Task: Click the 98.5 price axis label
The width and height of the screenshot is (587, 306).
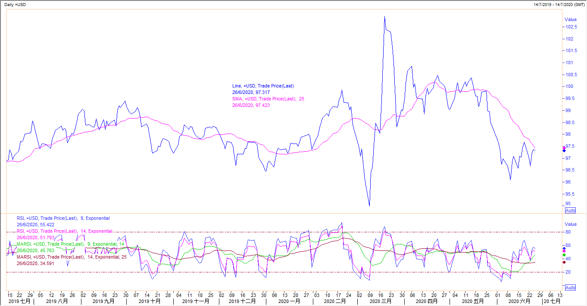Action: pos(570,122)
